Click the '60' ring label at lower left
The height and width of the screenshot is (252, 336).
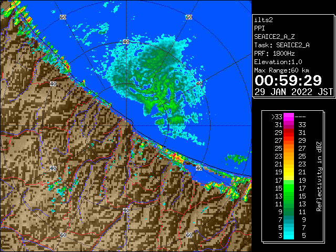click(x=63, y=235)
